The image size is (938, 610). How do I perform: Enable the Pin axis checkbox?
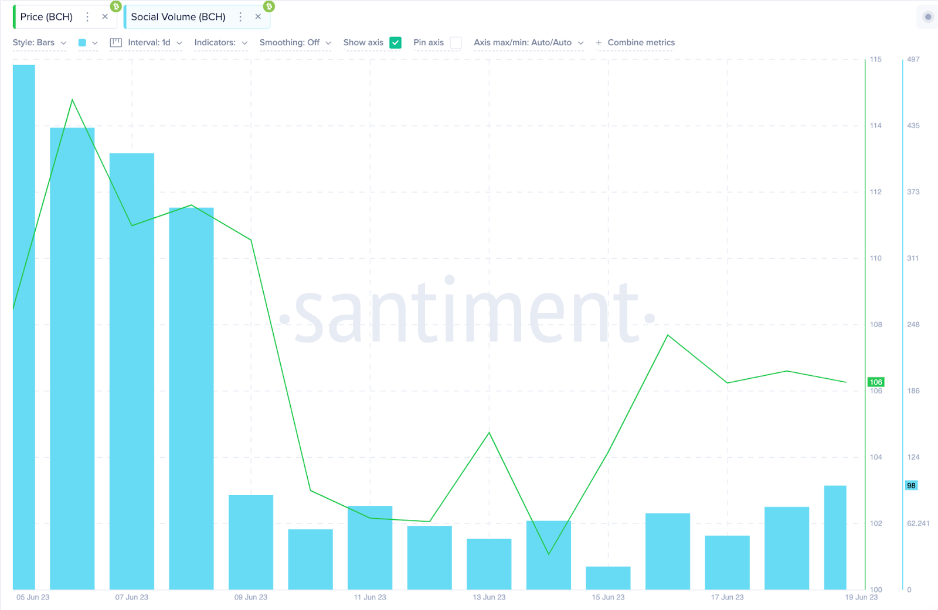coord(456,43)
